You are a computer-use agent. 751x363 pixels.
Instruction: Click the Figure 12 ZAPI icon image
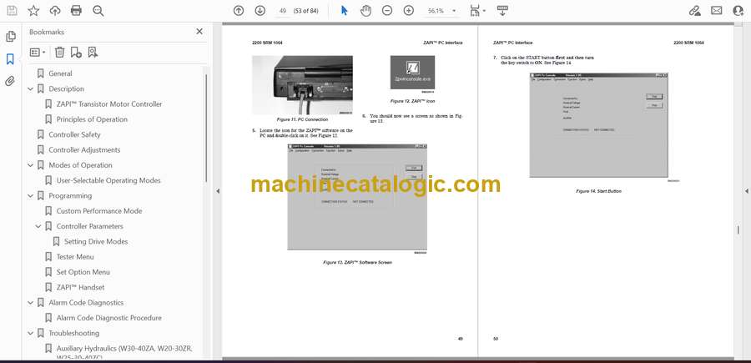click(x=412, y=73)
